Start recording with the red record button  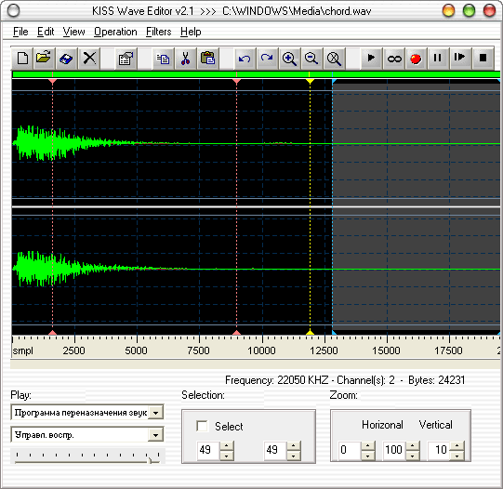pos(416,59)
